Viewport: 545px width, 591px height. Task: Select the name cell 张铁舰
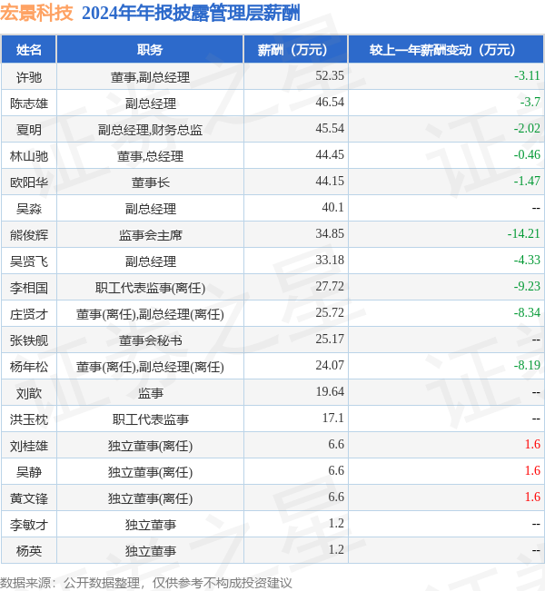(x=29, y=340)
